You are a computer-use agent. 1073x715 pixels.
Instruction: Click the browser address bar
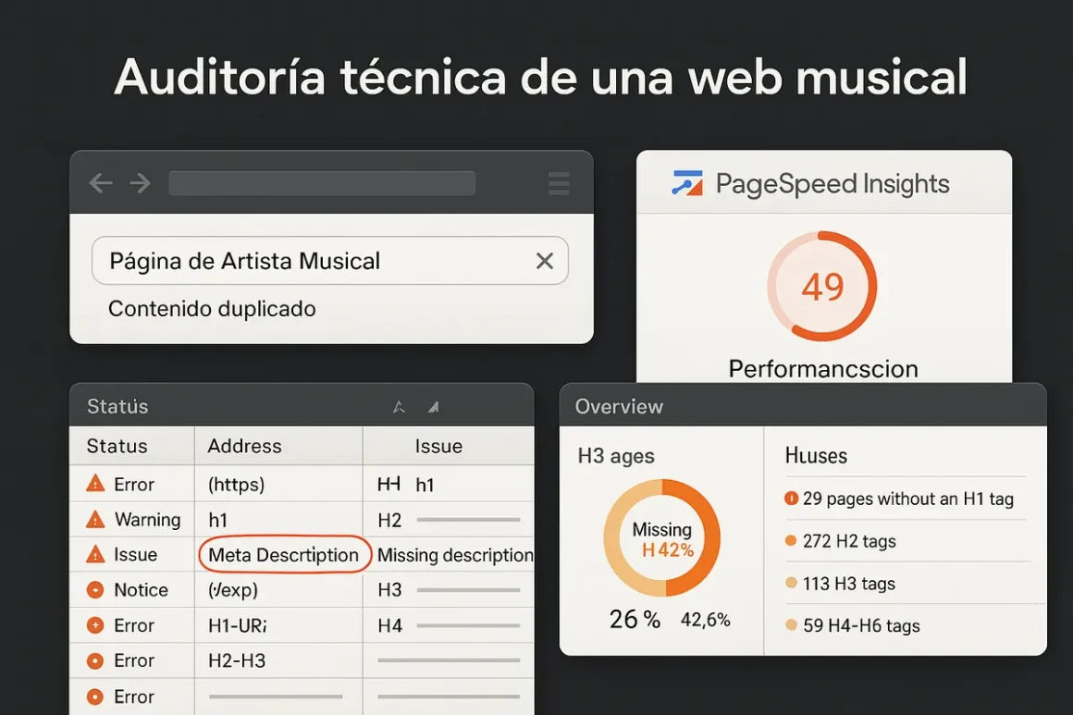click(x=321, y=182)
